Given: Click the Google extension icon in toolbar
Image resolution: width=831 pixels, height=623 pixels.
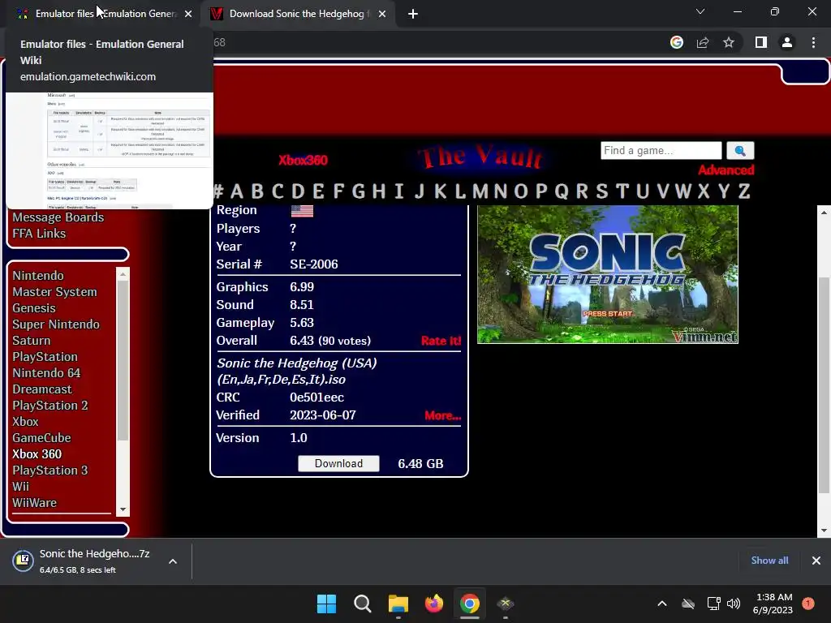Looking at the screenshot, I should 677,42.
